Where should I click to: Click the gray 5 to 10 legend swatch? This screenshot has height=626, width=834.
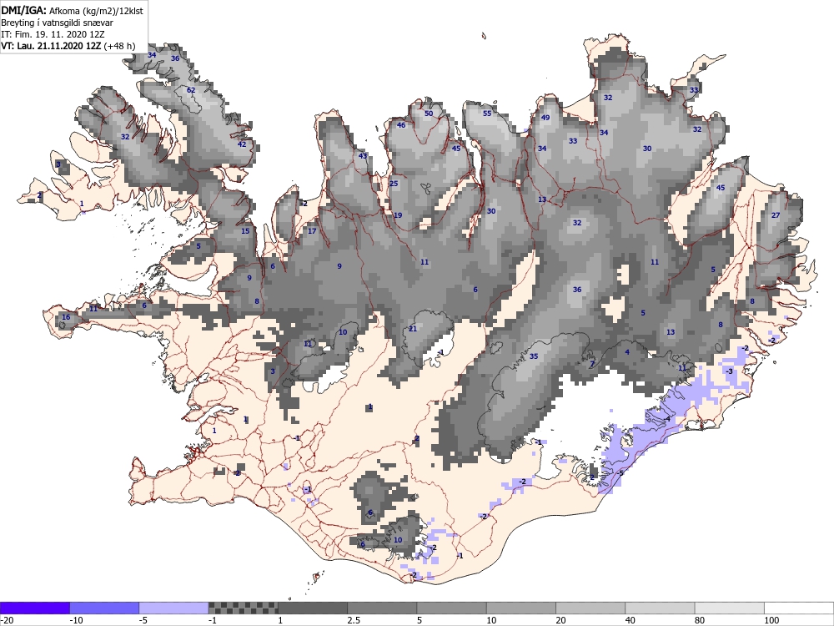451,608
